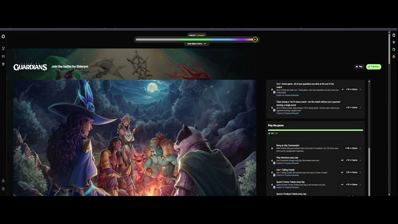Open 'Eligible for Perpetual Rewards' under Ace 1 Arena

[x=287, y=95]
